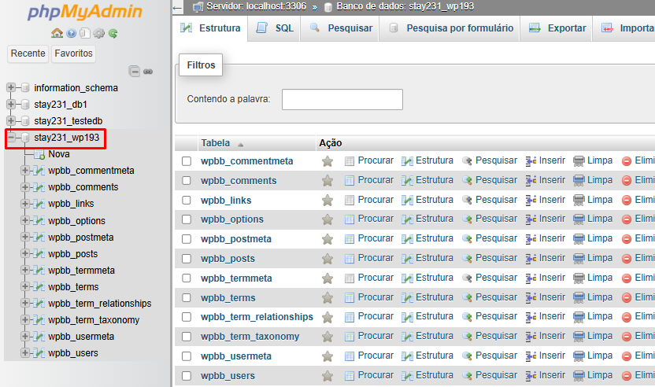Viewport: 655px width, 387px height.
Task: Open the Exportar tab
Action: (557, 28)
